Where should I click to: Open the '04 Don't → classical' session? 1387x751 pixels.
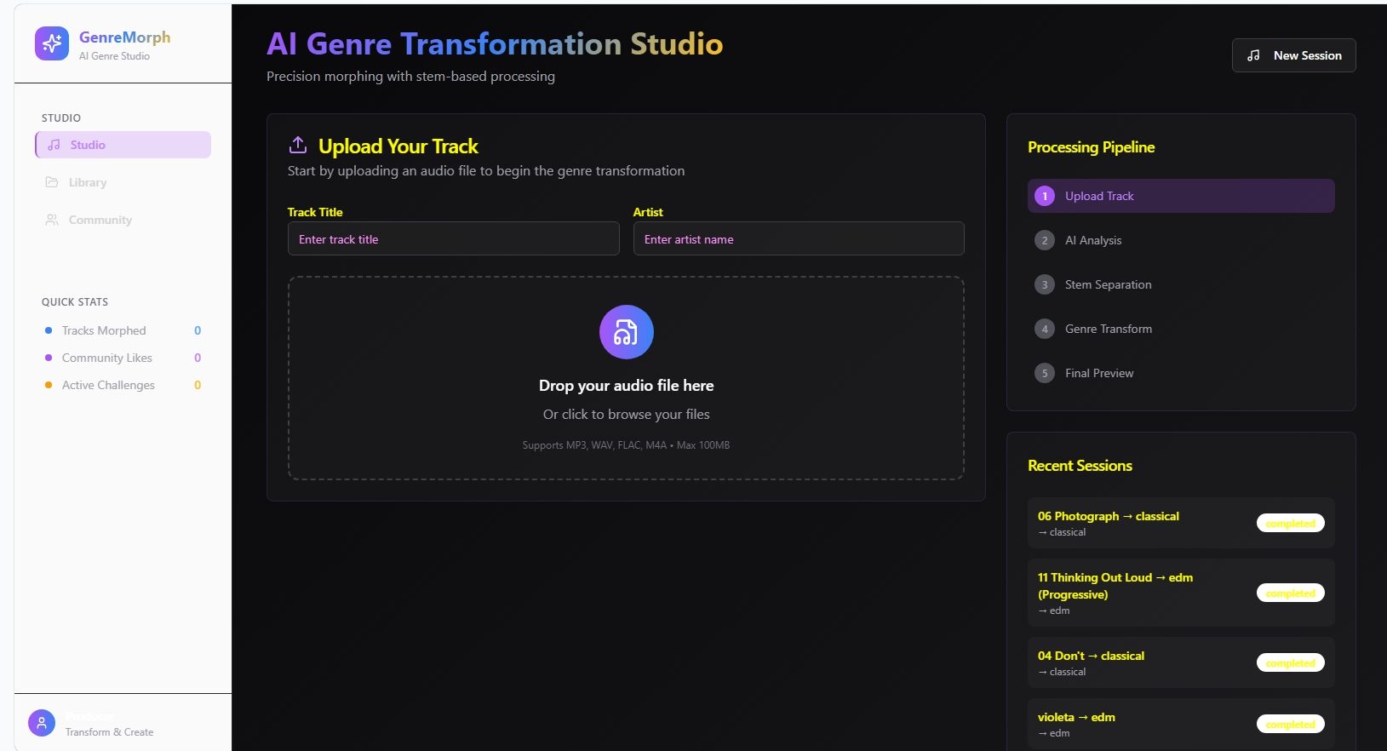tap(1181, 662)
